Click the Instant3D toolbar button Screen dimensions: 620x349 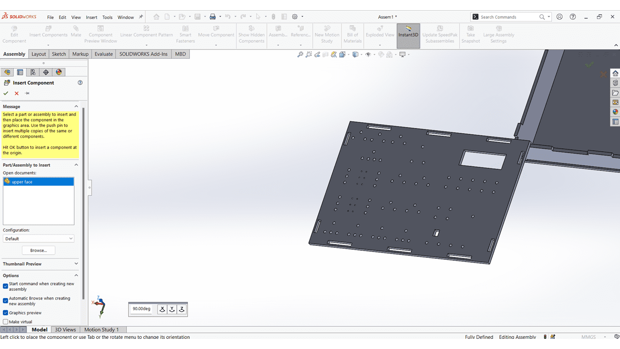click(408, 35)
